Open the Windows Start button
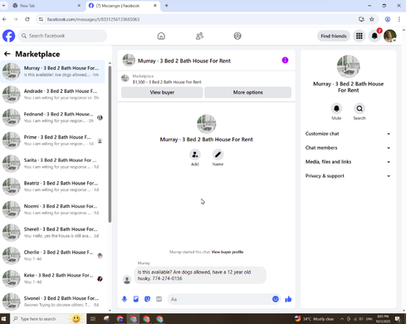Image resolution: width=415 pixels, height=324 pixels. click(x=4, y=319)
